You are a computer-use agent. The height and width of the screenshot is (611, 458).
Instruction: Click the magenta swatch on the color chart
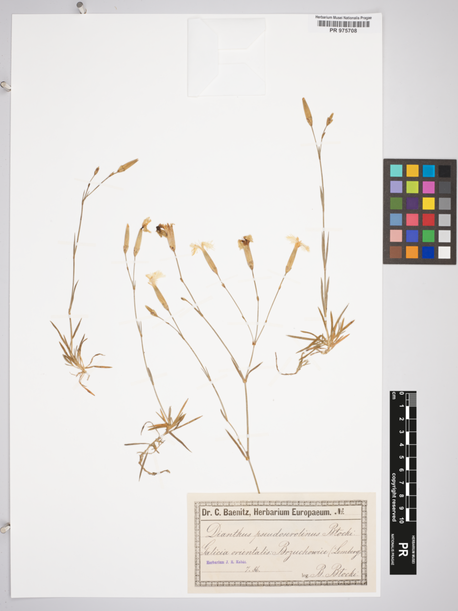click(428, 187)
